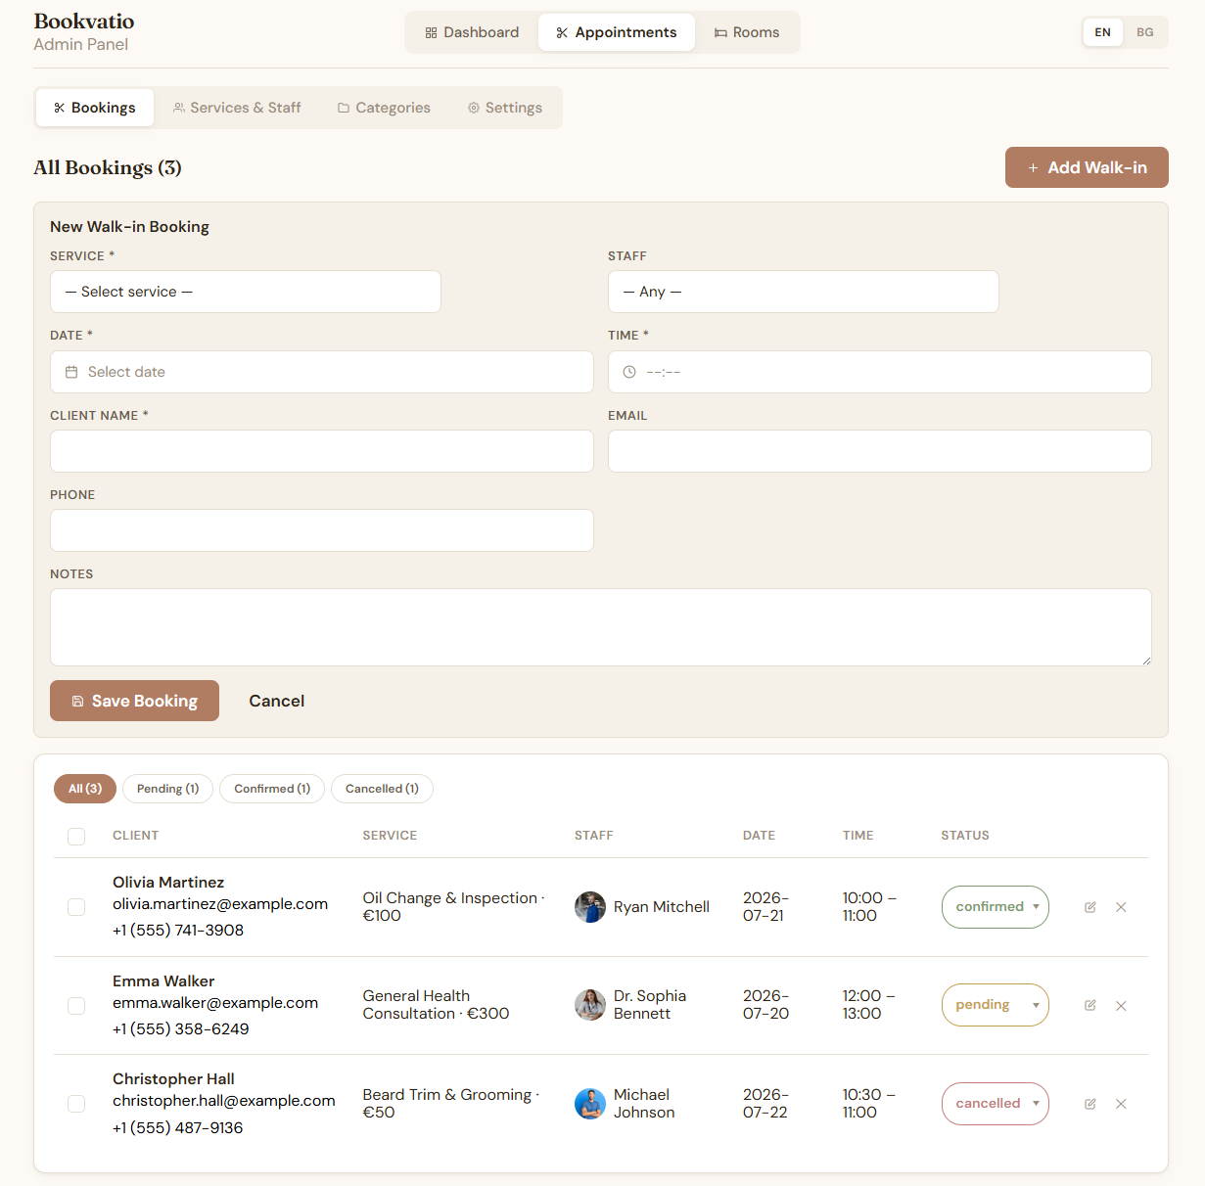Switch language to EN
Image resolution: width=1205 pixels, height=1186 pixels.
pyautogui.click(x=1102, y=32)
